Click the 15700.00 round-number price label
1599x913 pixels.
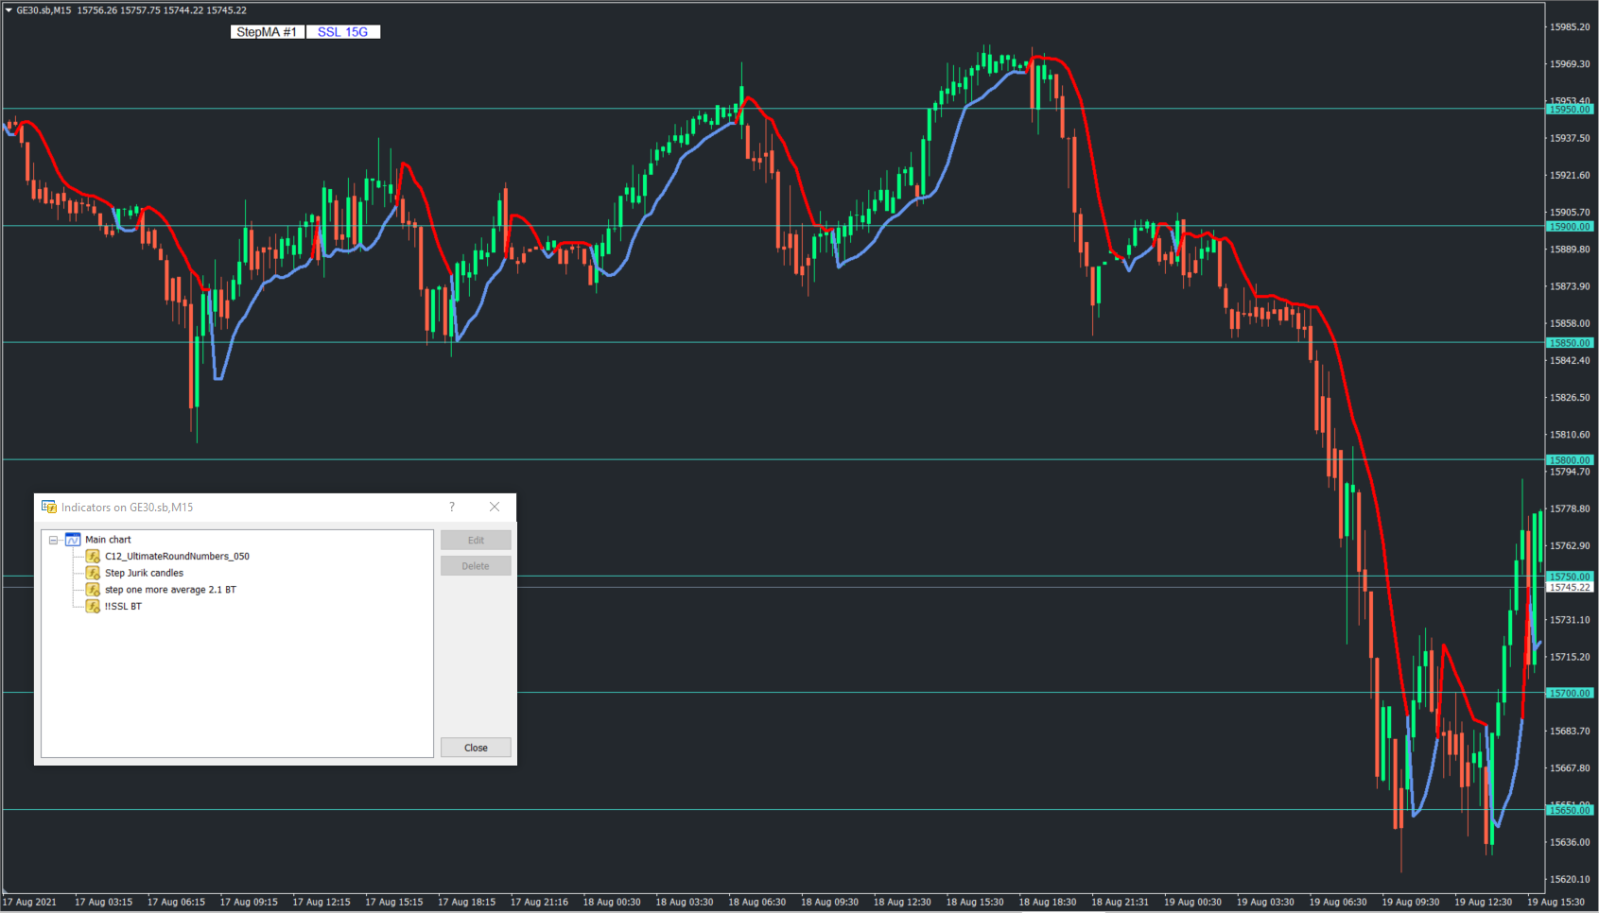coord(1570,694)
